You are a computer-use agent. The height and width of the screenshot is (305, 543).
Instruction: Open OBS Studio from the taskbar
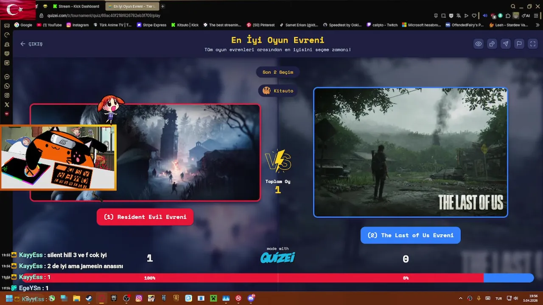click(126, 298)
